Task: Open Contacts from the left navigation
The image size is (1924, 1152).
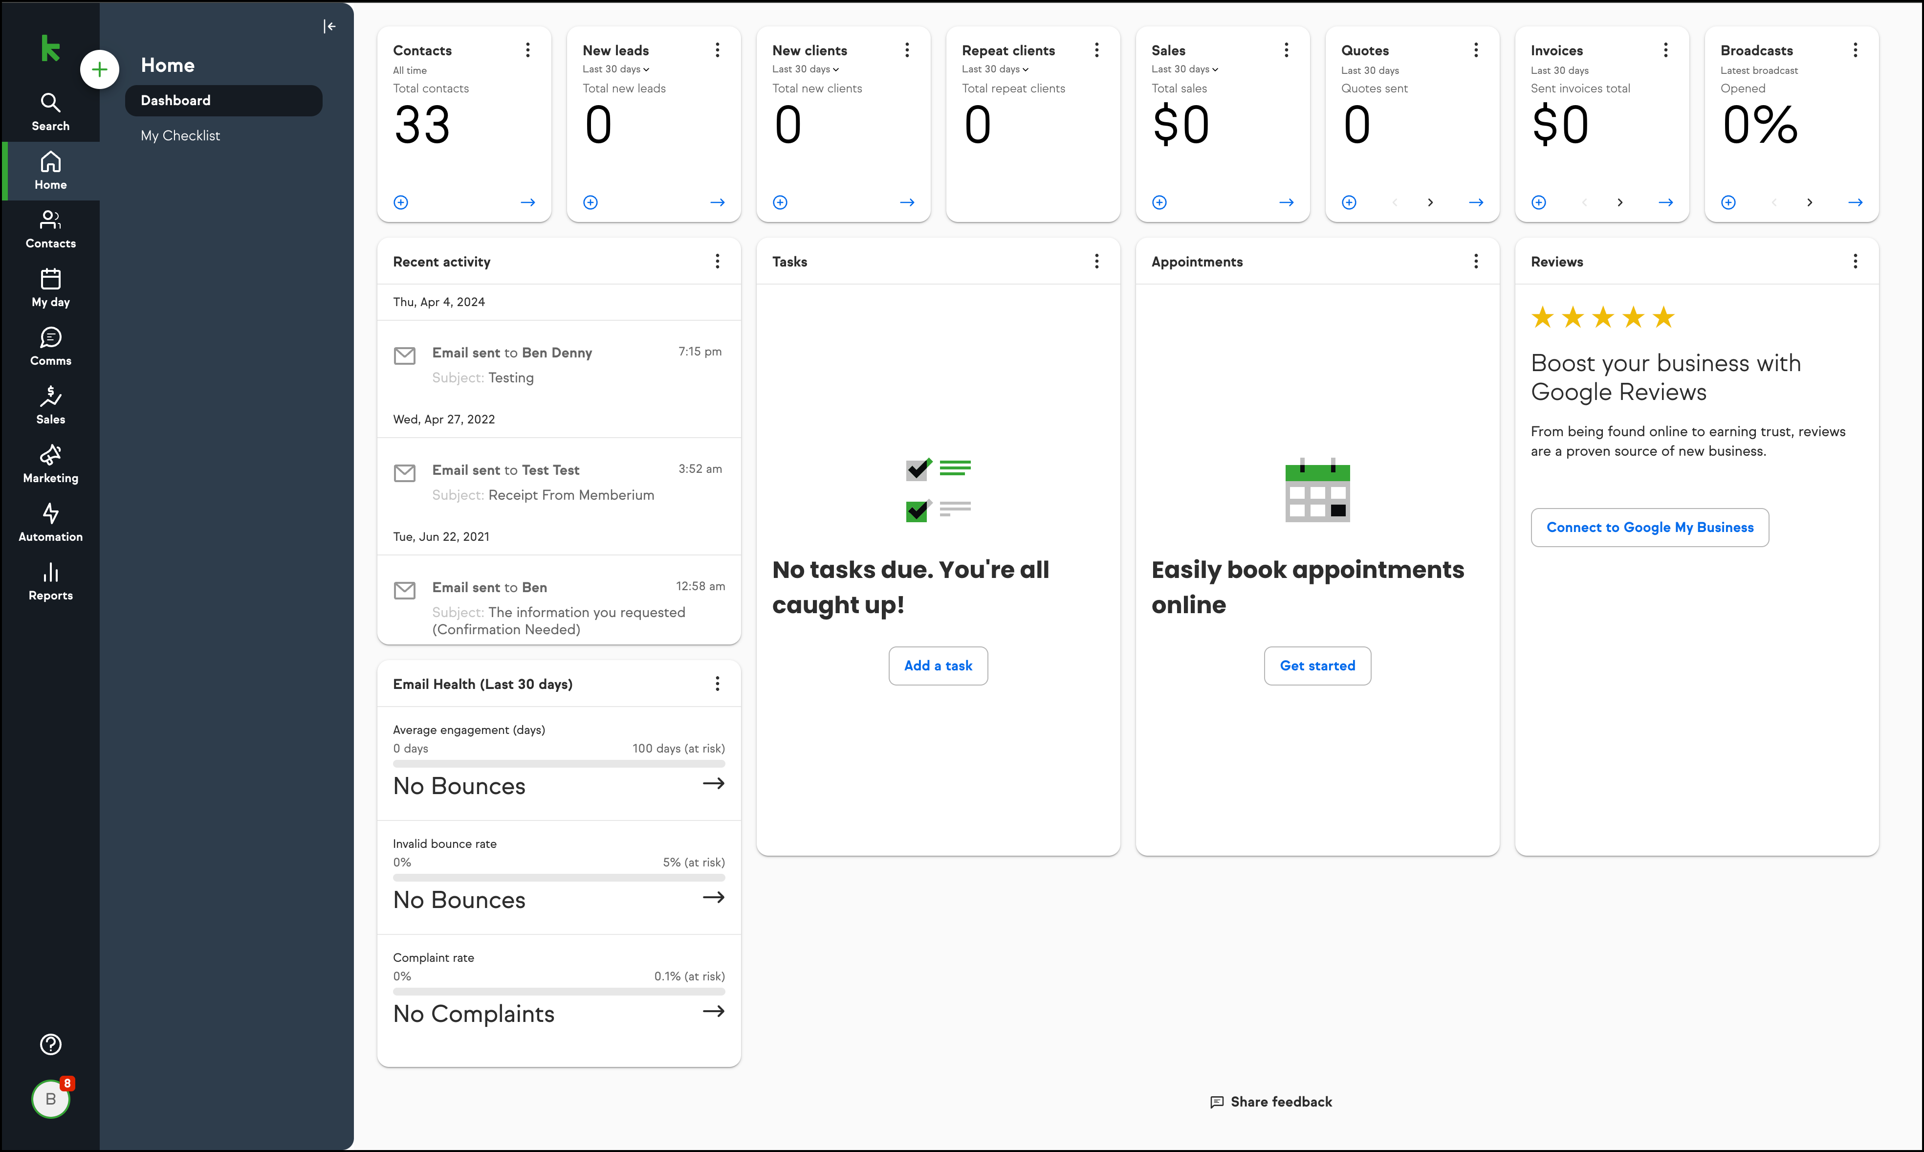Action: 50,230
